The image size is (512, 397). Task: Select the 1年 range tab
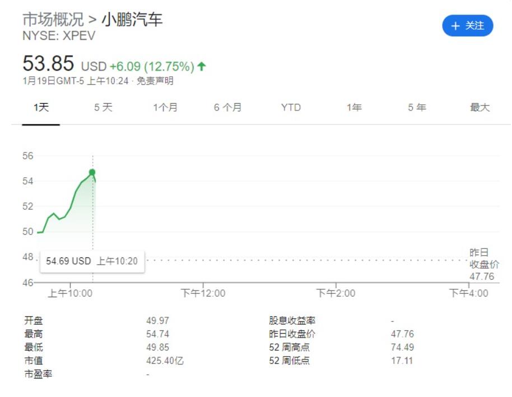[354, 107]
